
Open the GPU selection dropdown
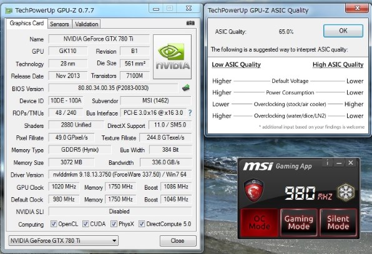click(63, 241)
